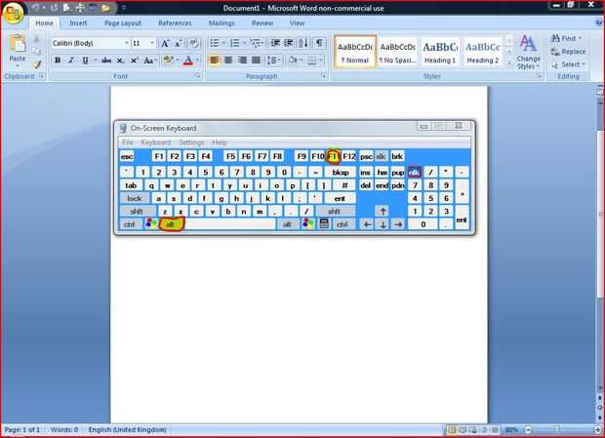Open the On-Screen Keyboard's Keyboard menu
Viewport: 605px width, 438px height.
click(x=156, y=142)
